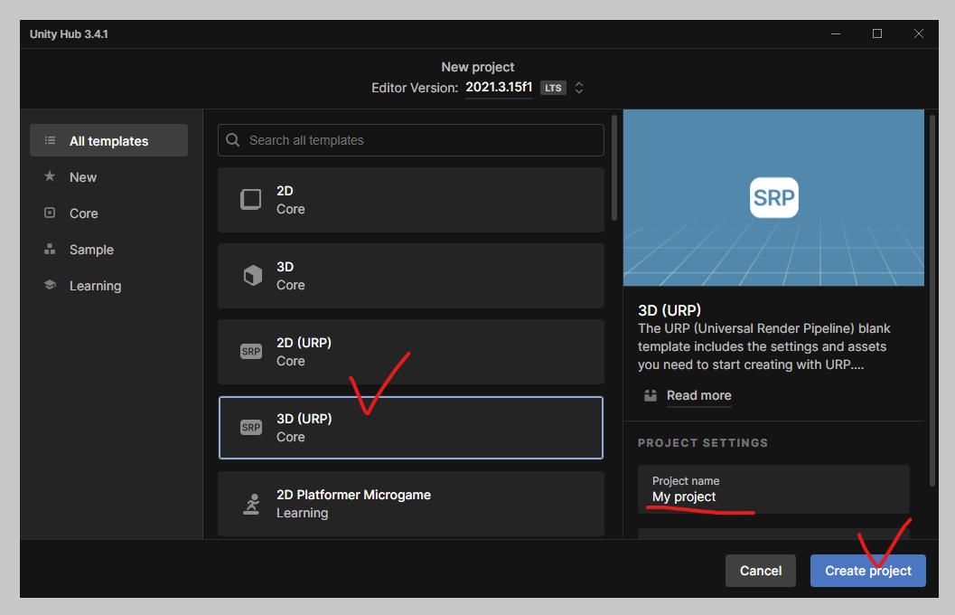Click the New project heading
This screenshot has height=615, width=955.
click(x=477, y=67)
